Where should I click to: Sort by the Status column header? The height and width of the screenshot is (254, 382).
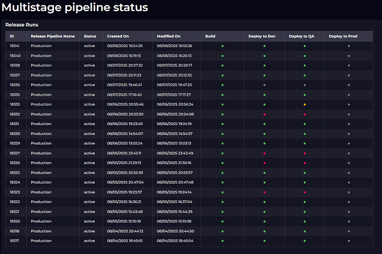click(90, 37)
